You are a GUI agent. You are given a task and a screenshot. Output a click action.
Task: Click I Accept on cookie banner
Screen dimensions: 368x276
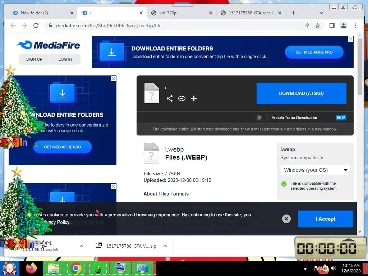326,219
